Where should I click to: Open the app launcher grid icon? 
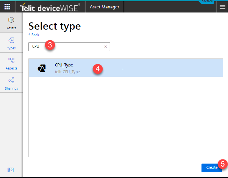(x=7, y=7)
